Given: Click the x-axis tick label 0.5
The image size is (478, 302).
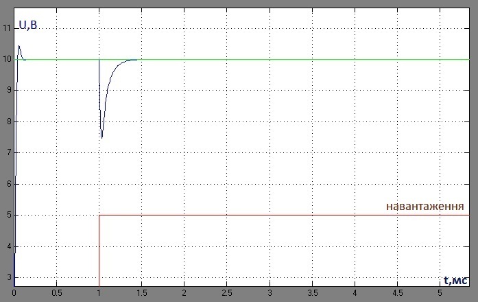Looking at the screenshot, I should tap(56, 293).
